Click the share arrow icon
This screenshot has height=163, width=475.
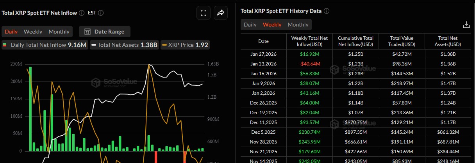pyautogui.click(x=221, y=13)
